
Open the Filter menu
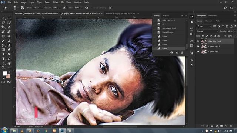click(56, 3)
